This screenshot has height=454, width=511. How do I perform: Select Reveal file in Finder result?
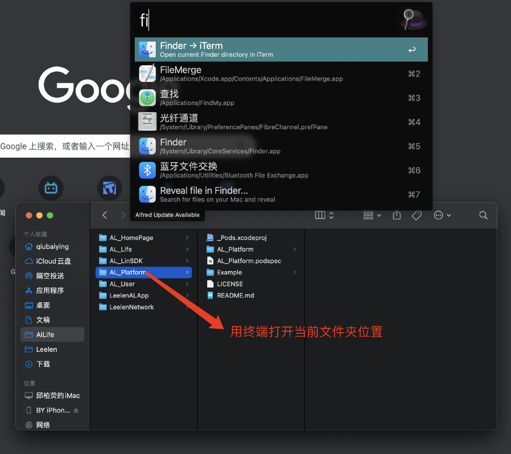pyautogui.click(x=281, y=195)
